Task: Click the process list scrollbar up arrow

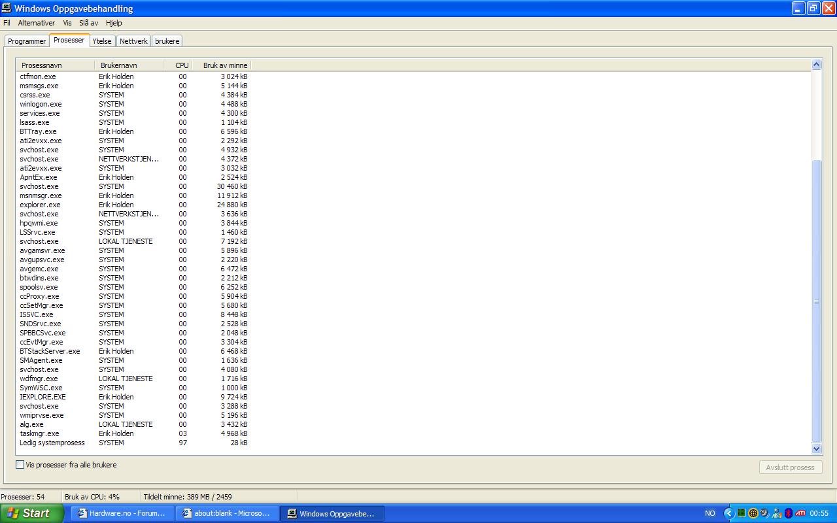Action: [816, 65]
